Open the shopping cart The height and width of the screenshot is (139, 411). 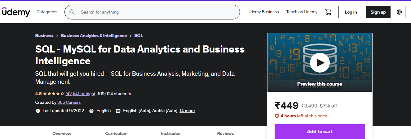(x=328, y=12)
